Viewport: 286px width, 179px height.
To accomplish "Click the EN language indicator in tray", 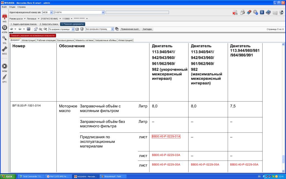I will pyautogui.click(x=259, y=177).
